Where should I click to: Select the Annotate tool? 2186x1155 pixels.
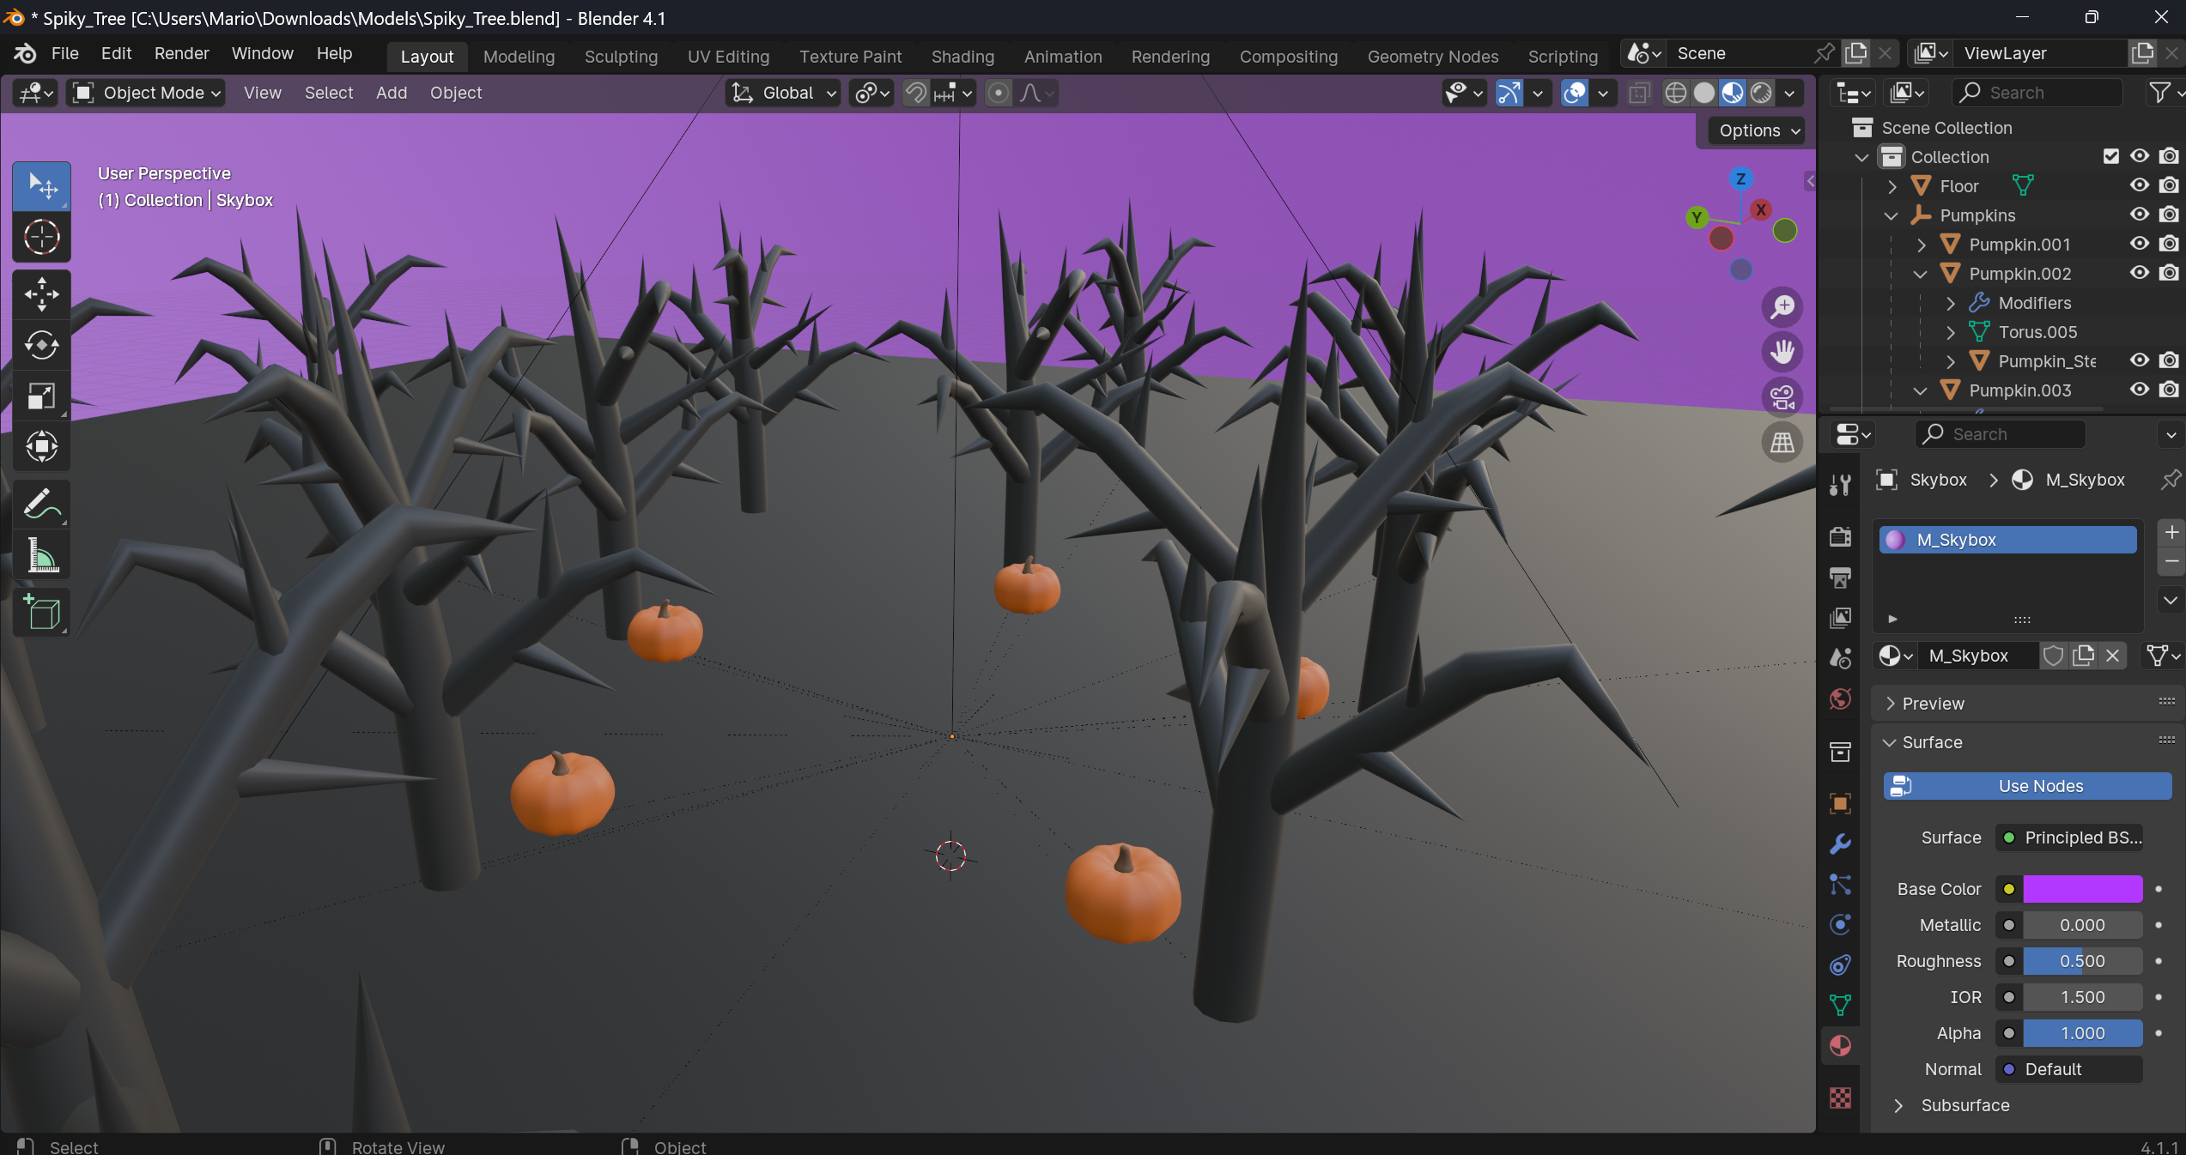coord(41,505)
